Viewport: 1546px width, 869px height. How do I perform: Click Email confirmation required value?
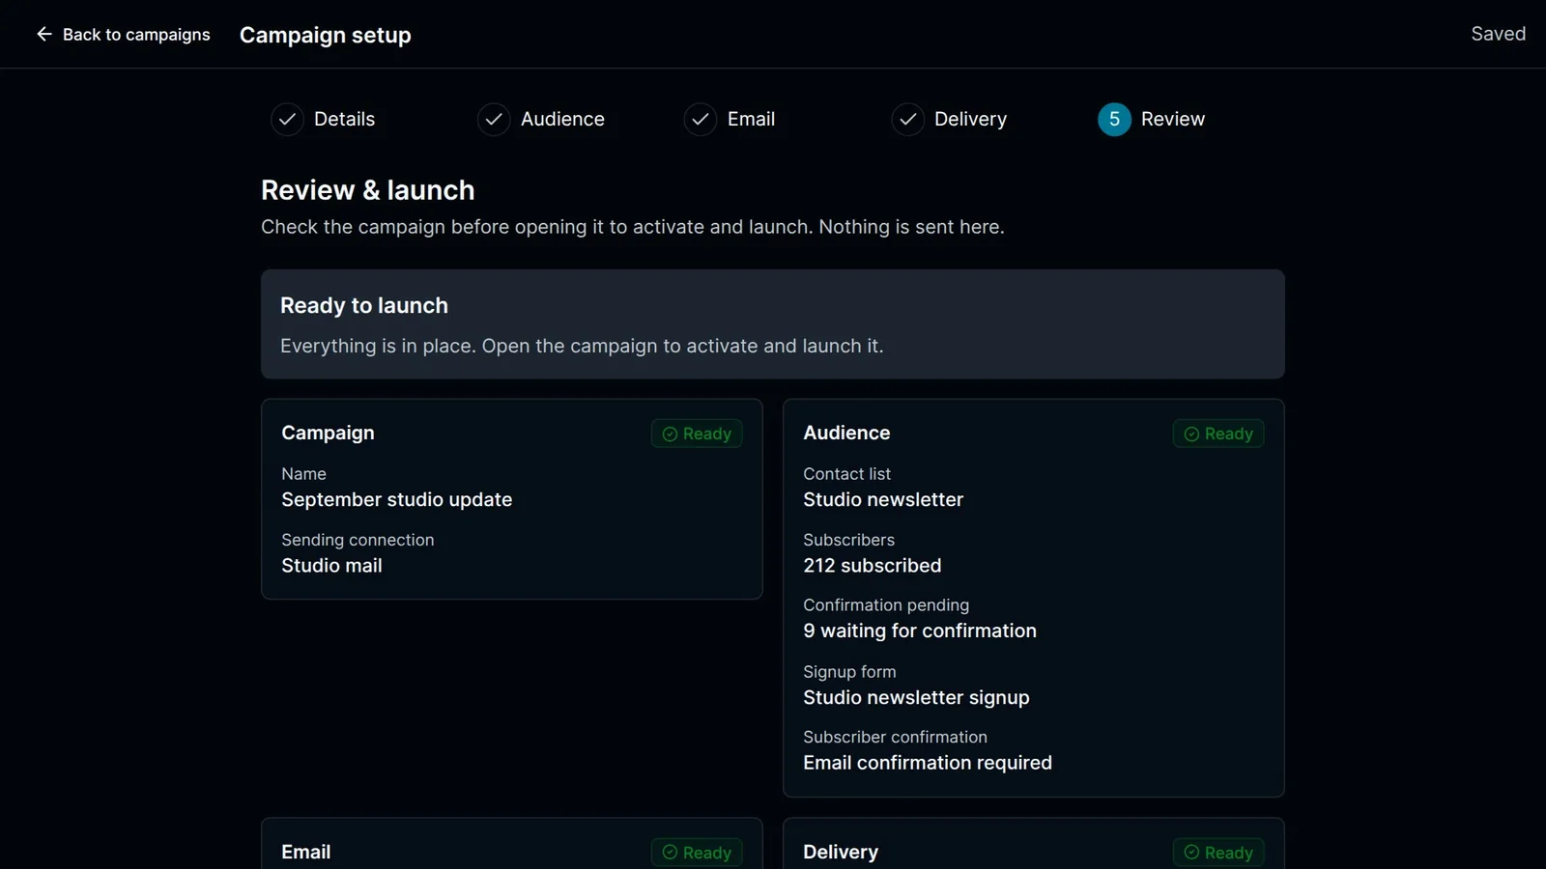tap(928, 763)
